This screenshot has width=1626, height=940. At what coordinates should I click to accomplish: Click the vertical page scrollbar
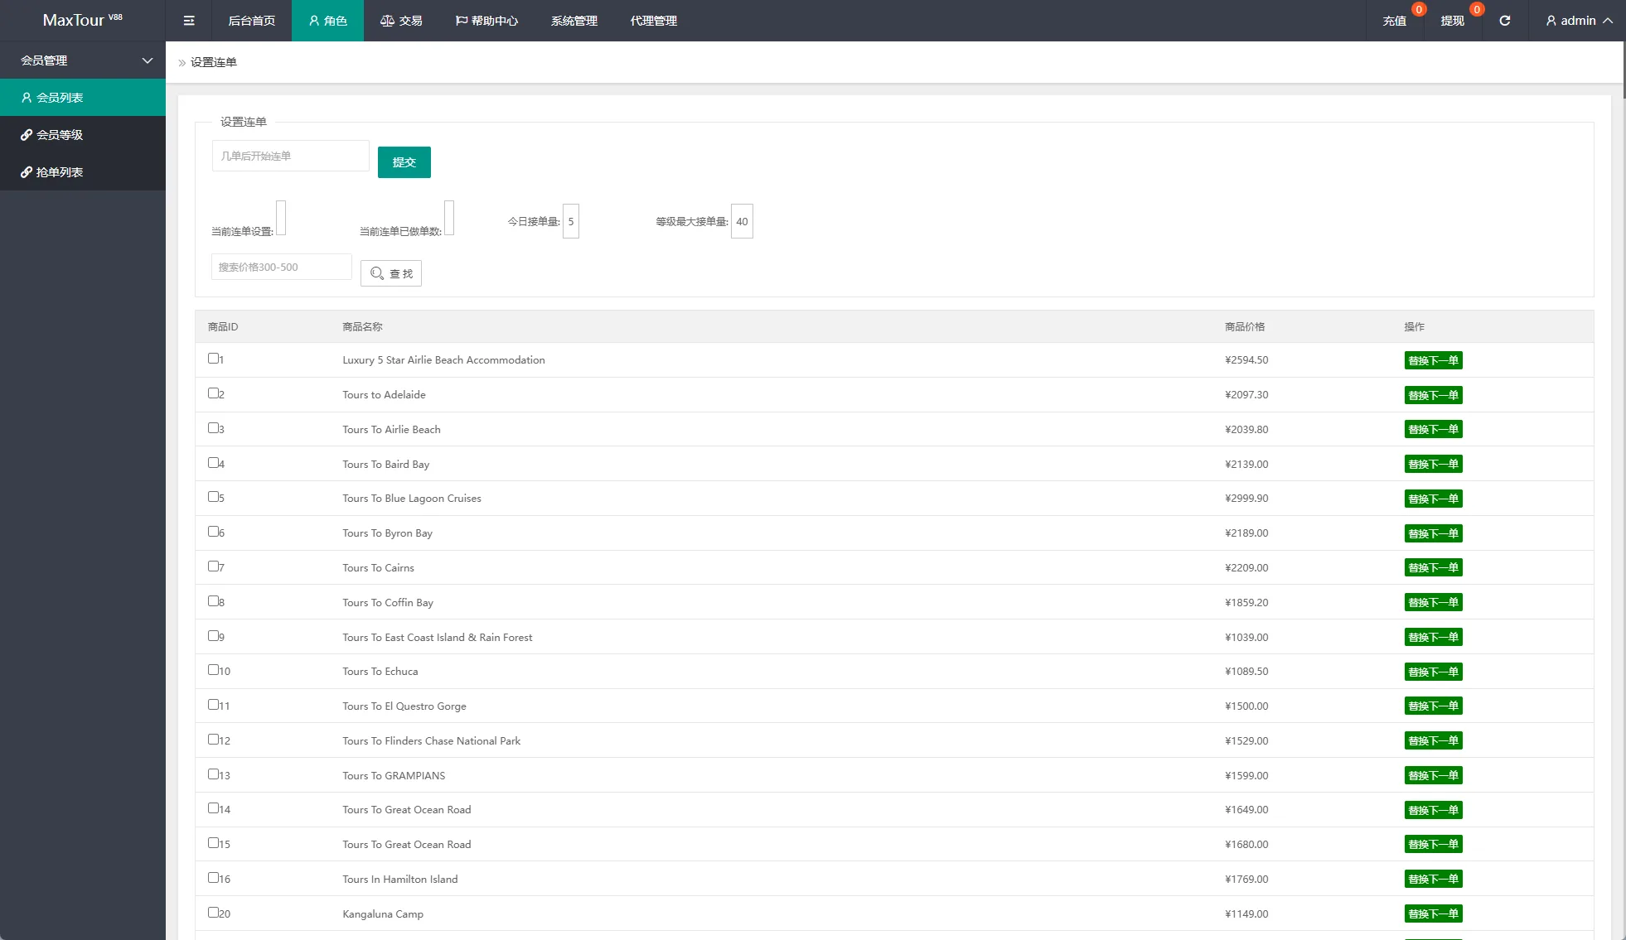click(x=1624, y=70)
